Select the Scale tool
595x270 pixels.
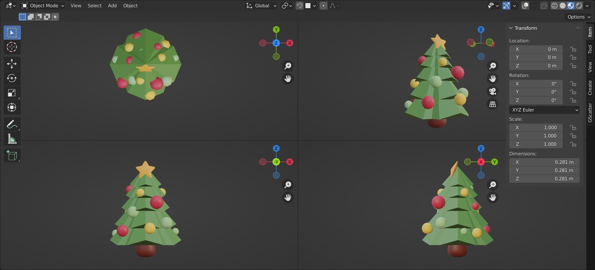click(12, 93)
